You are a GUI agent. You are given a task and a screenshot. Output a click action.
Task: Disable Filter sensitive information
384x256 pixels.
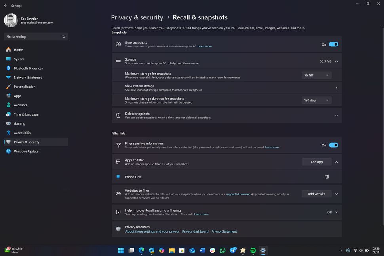point(333,145)
